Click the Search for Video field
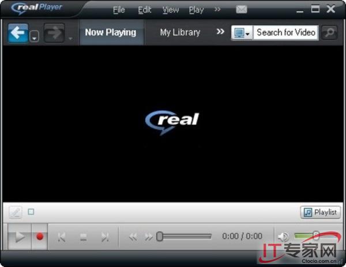The image size is (346, 267). tap(286, 32)
